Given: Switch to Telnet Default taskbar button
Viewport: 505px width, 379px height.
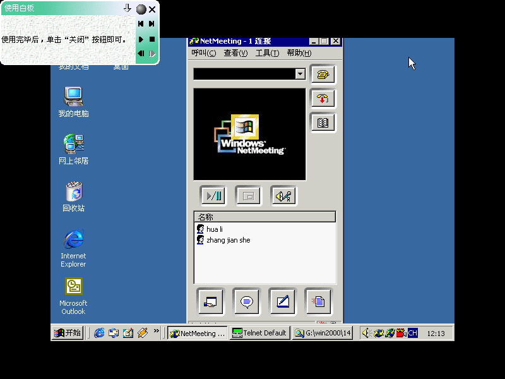Looking at the screenshot, I should click(x=259, y=333).
